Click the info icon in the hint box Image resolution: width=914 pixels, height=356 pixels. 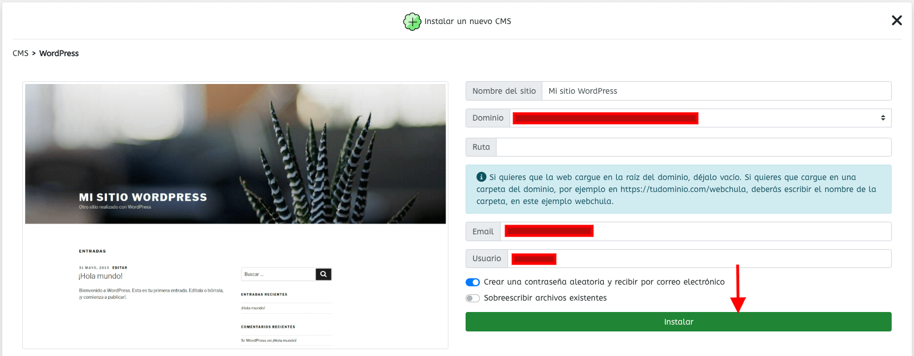click(x=481, y=177)
